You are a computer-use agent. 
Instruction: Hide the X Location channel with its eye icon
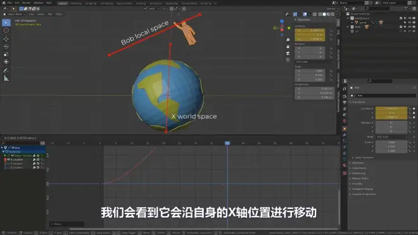click(x=8, y=160)
